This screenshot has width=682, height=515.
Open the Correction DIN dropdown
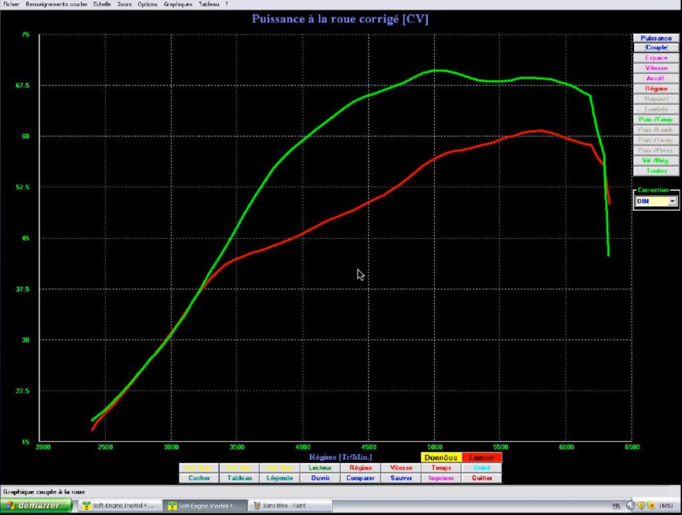pyautogui.click(x=671, y=201)
